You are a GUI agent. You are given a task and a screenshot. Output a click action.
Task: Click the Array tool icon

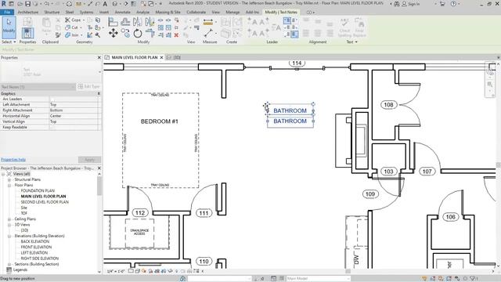[x=160, y=27]
